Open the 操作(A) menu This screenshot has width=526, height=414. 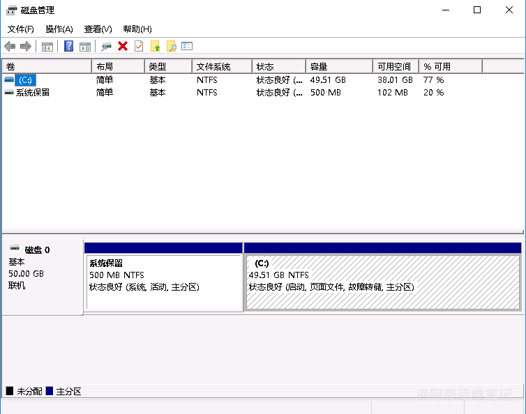coord(59,29)
